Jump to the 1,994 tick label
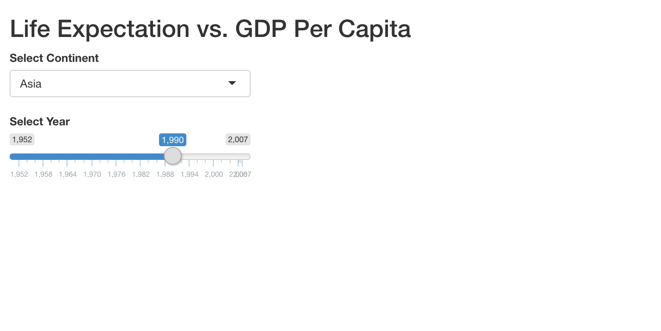Image resolution: width=661 pixels, height=331 pixels. point(190,174)
